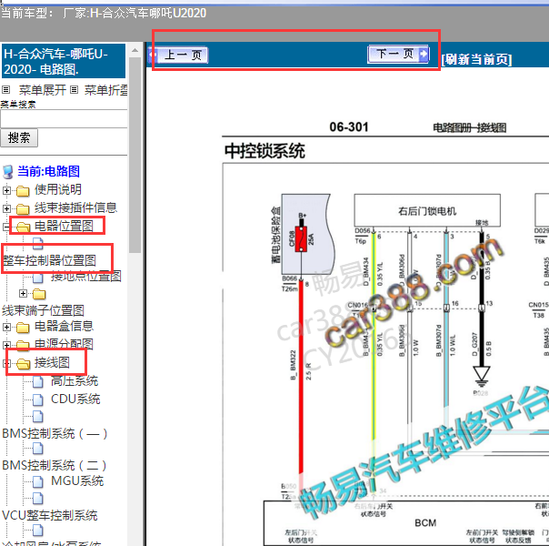Click the computer icon next to 当前:电路图

coord(7,172)
